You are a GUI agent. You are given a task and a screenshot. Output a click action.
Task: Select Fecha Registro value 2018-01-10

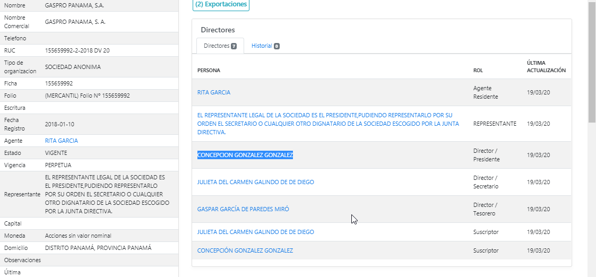[59, 124]
